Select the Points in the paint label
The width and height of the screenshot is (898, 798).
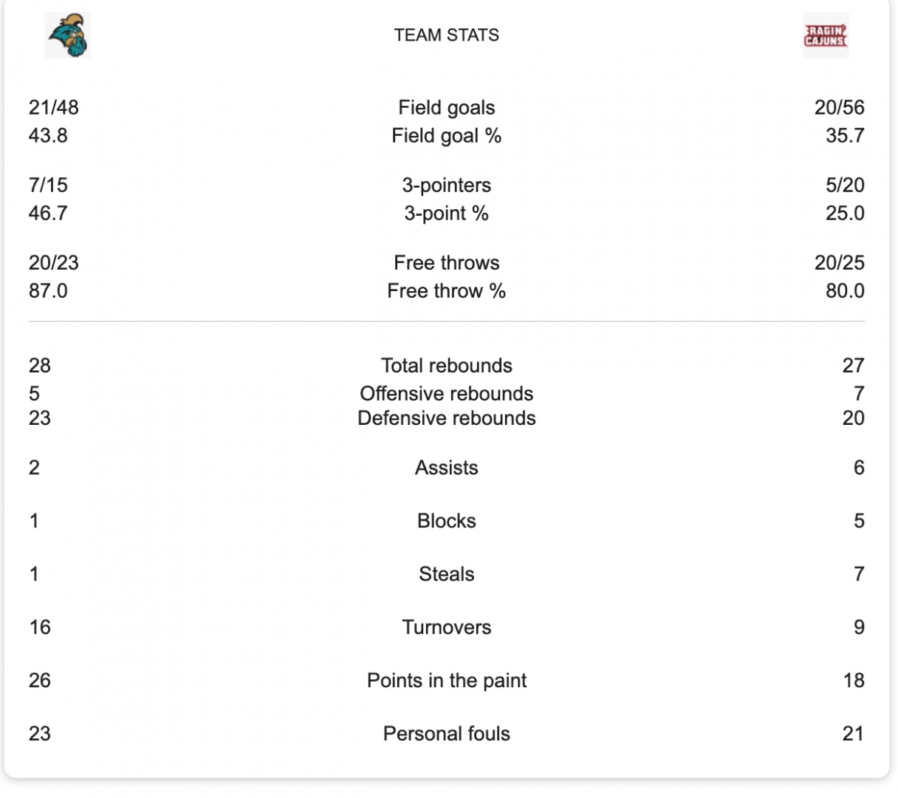[x=446, y=681]
